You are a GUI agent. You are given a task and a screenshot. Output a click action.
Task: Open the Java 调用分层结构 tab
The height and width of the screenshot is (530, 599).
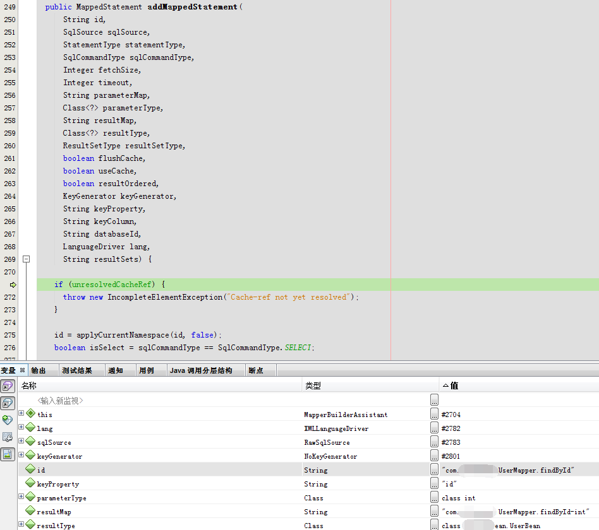201,370
